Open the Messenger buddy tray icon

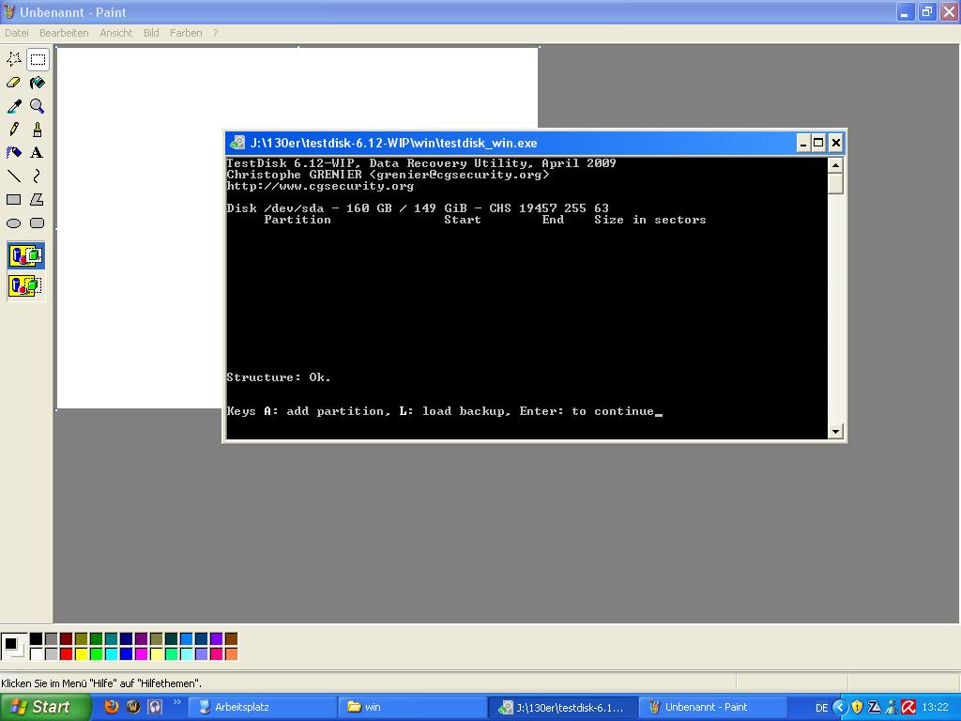892,708
